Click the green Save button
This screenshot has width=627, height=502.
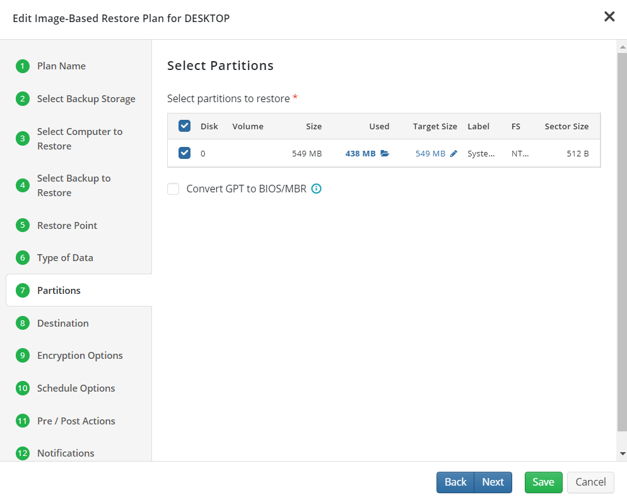(x=544, y=482)
